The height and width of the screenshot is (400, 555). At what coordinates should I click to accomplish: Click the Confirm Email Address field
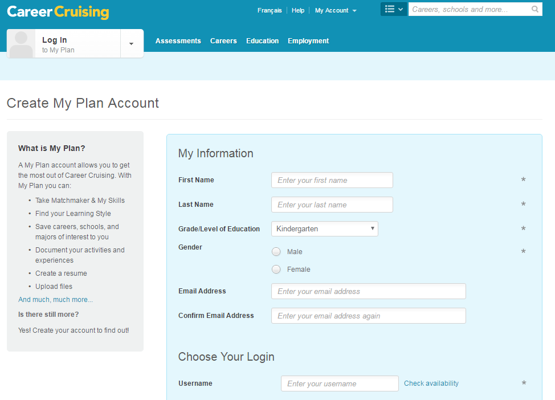(x=369, y=316)
